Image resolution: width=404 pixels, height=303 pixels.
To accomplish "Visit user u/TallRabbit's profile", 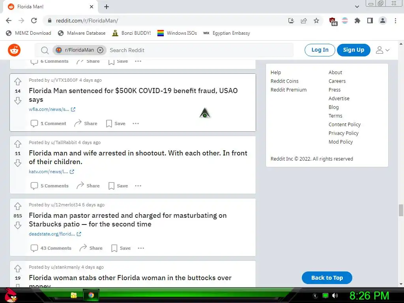I will pos(64,142).
